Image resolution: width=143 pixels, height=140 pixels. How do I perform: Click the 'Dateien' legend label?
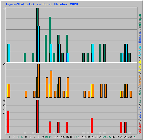coord(140,37)
